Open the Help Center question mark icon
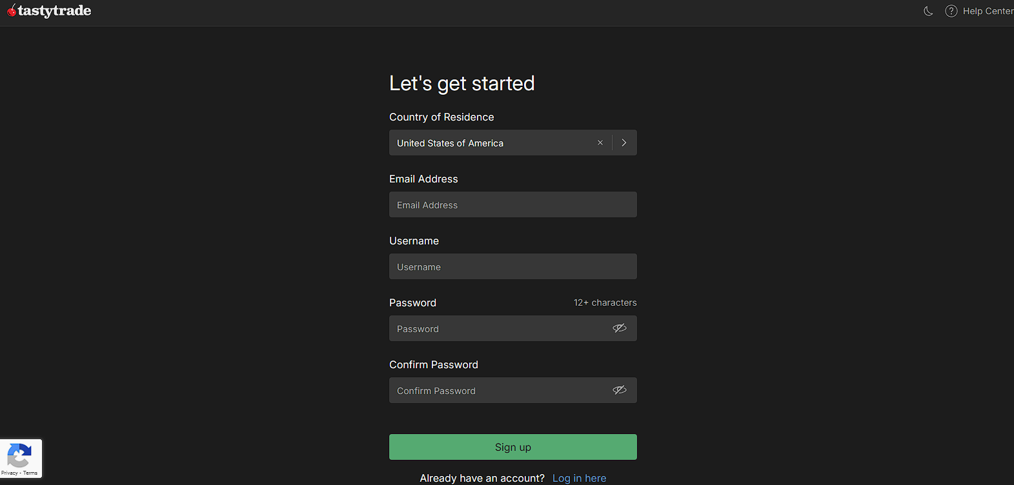Viewport: 1014px width, 485px height. (951, 11)
